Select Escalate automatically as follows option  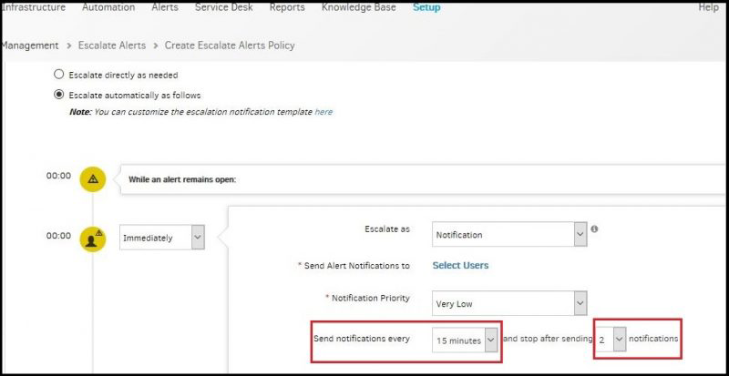pos(58,95)
